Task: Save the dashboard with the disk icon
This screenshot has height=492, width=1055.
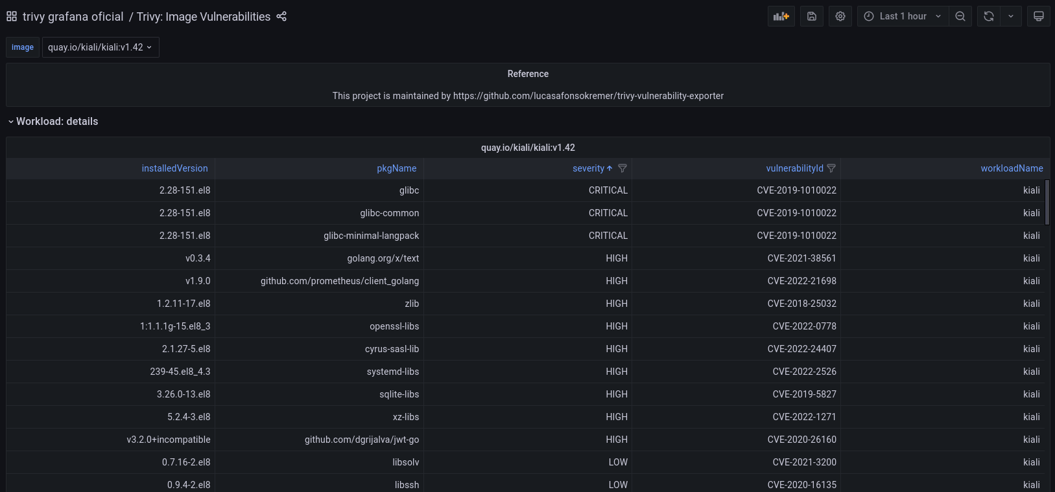Action: coord(812,17)
